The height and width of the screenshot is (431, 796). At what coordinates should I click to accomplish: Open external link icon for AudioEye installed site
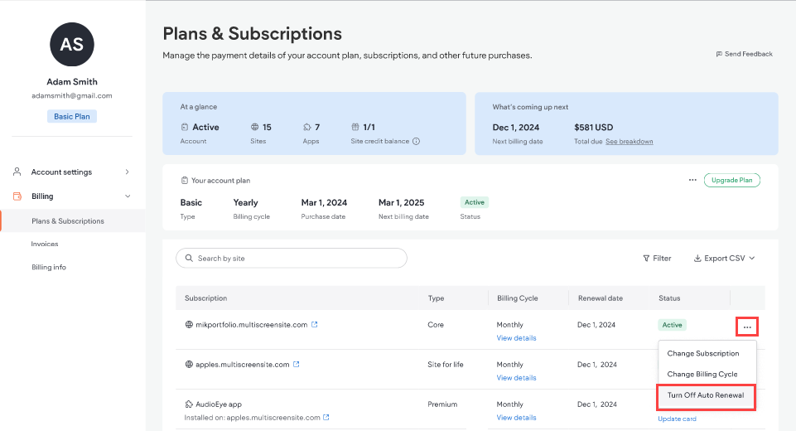[x=326, y=417]
